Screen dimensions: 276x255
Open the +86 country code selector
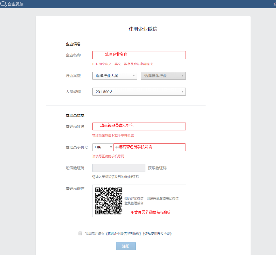click(103, 147)
